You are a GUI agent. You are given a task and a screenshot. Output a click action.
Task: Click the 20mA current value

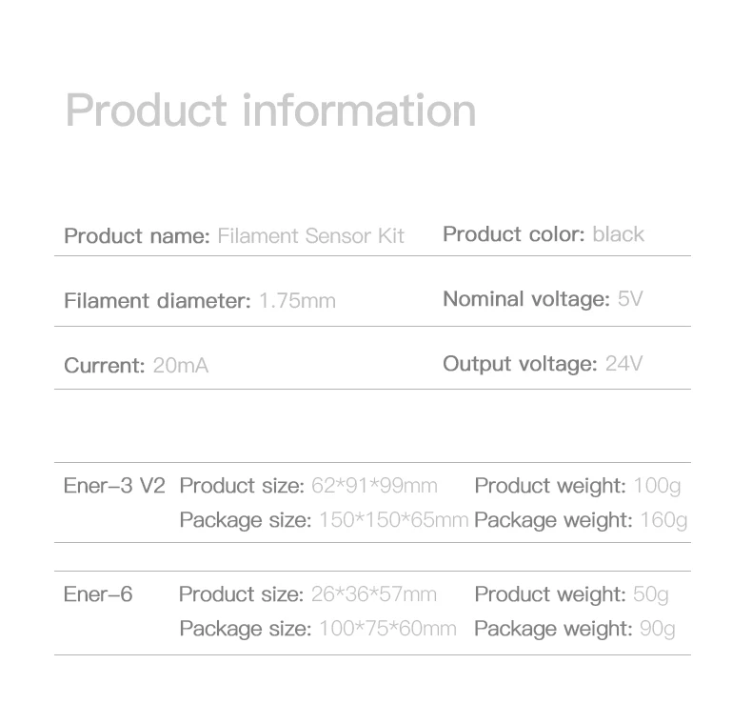click(180, 366)
